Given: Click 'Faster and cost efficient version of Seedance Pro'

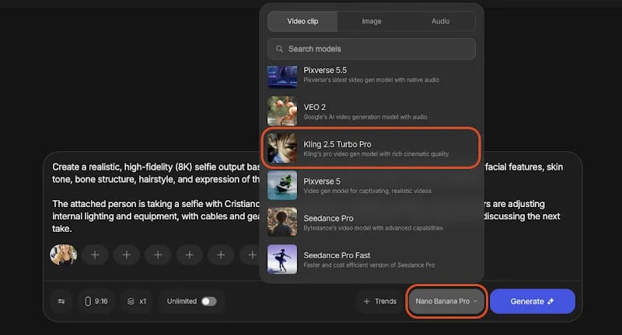Looking at the screenshot, I should (369, 265).
